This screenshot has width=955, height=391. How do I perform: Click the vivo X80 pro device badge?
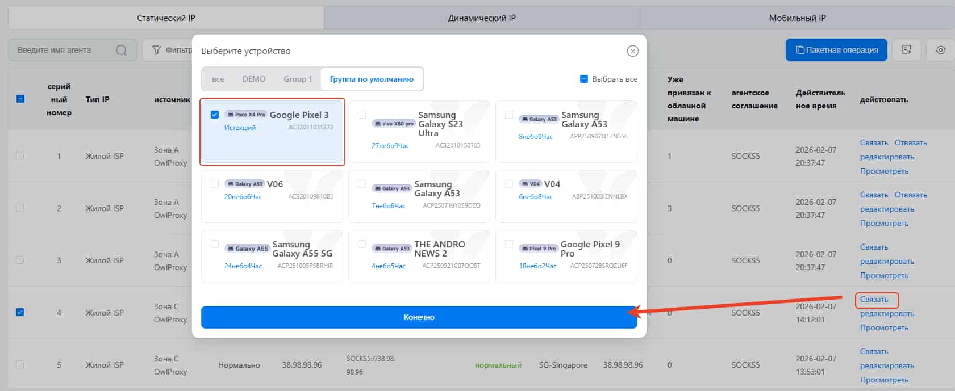(x=394, y=124)
